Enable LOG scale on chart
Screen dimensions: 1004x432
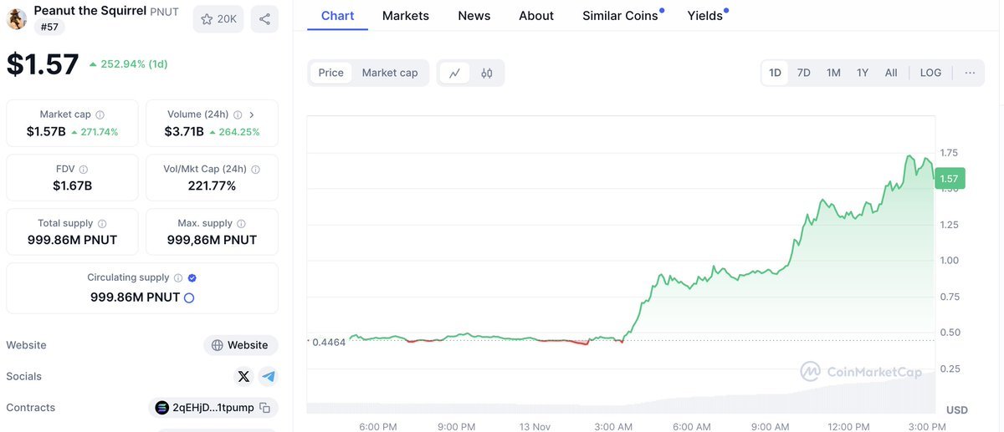click(x=930, y=73)
